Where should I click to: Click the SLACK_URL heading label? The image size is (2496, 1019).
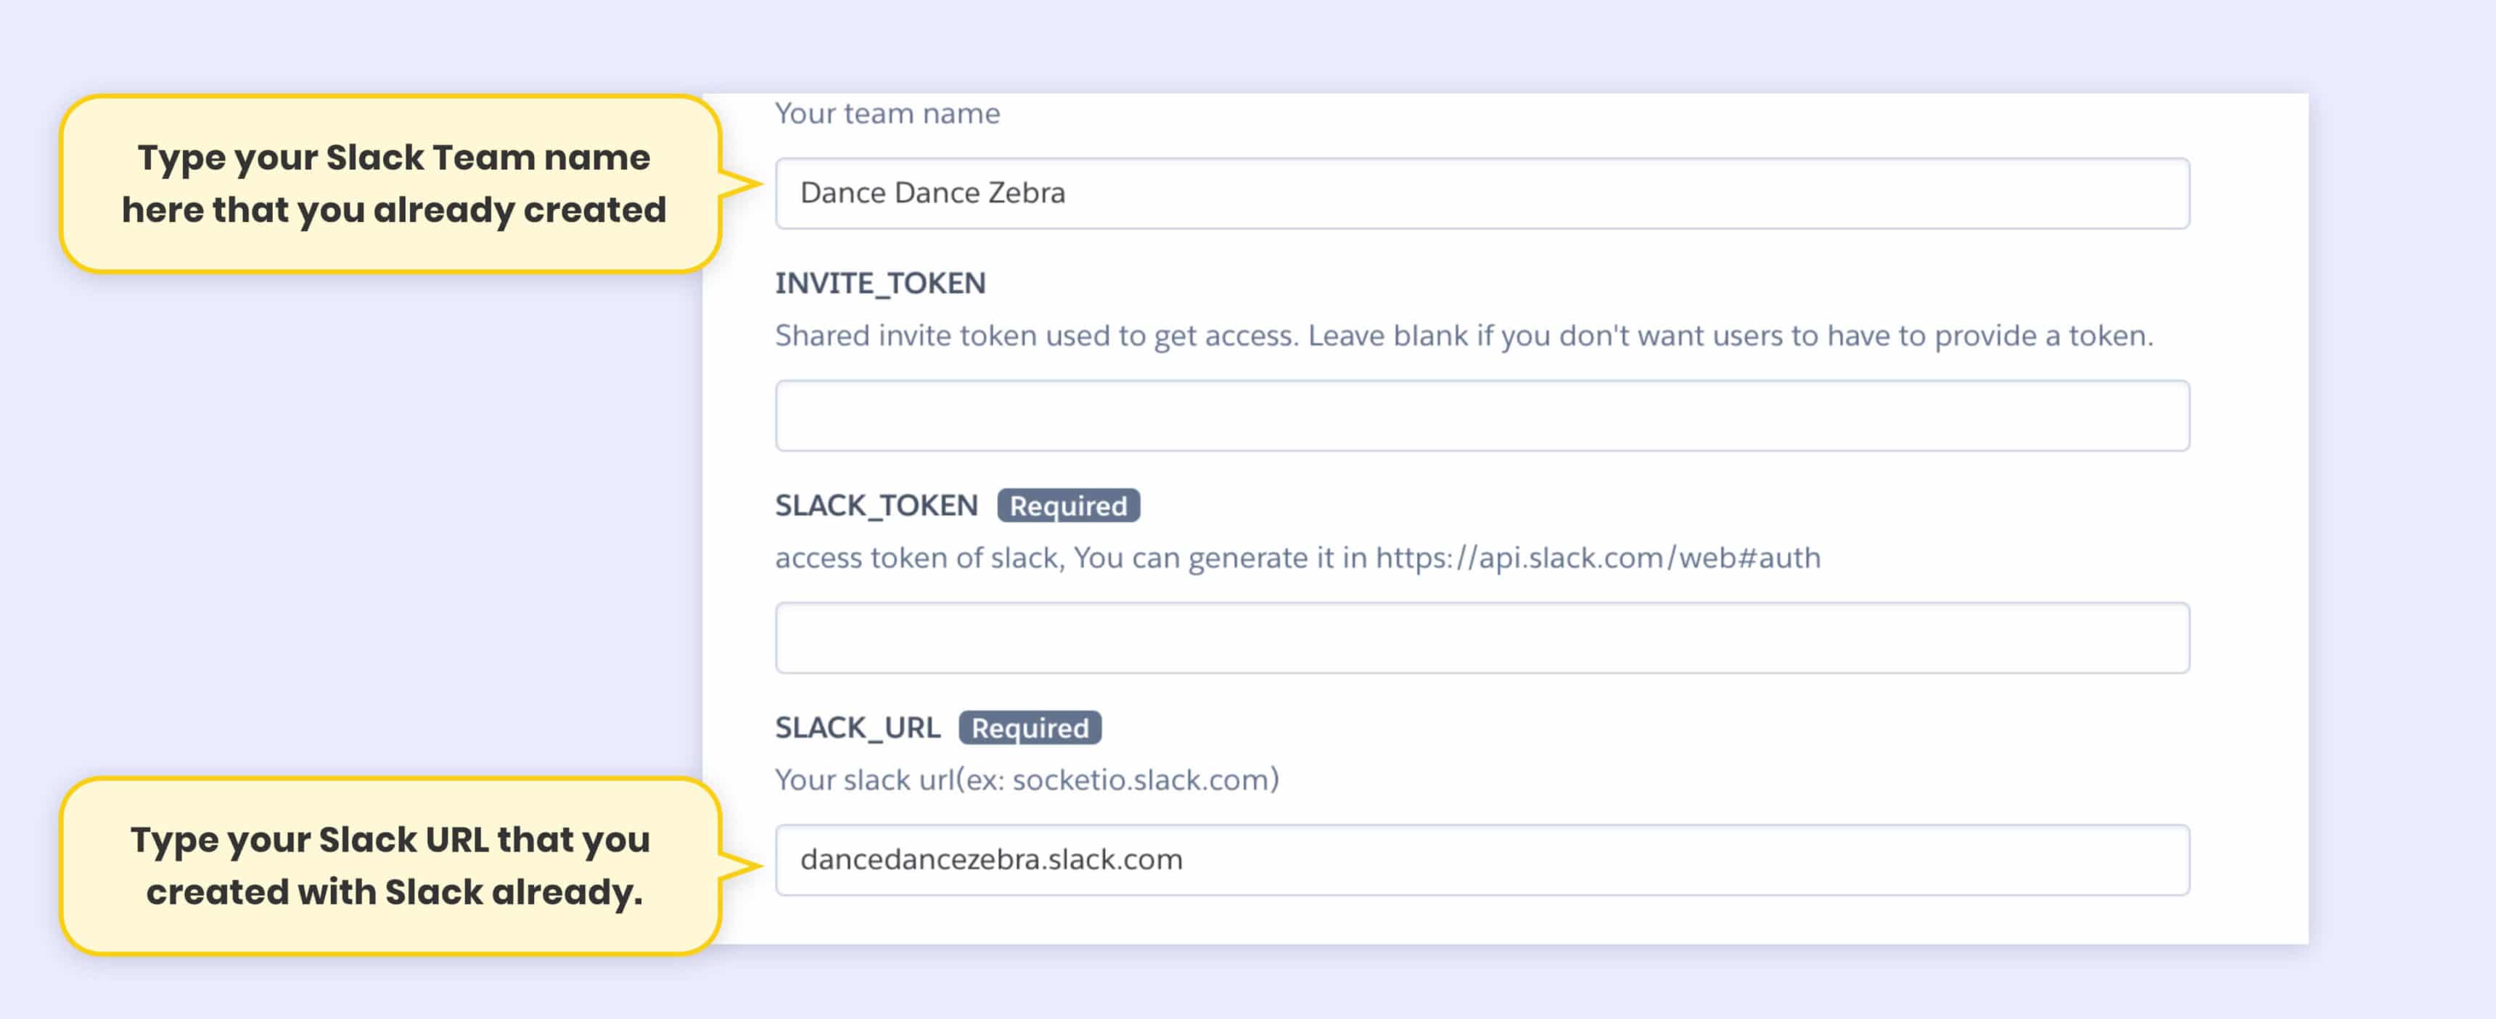click(858, 727)
